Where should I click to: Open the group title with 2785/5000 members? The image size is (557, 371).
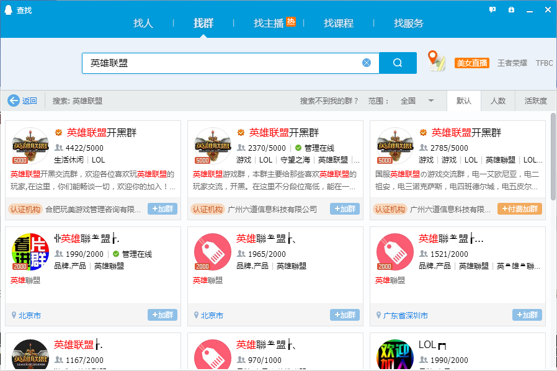pyautogui.click(x=466, y=133)
